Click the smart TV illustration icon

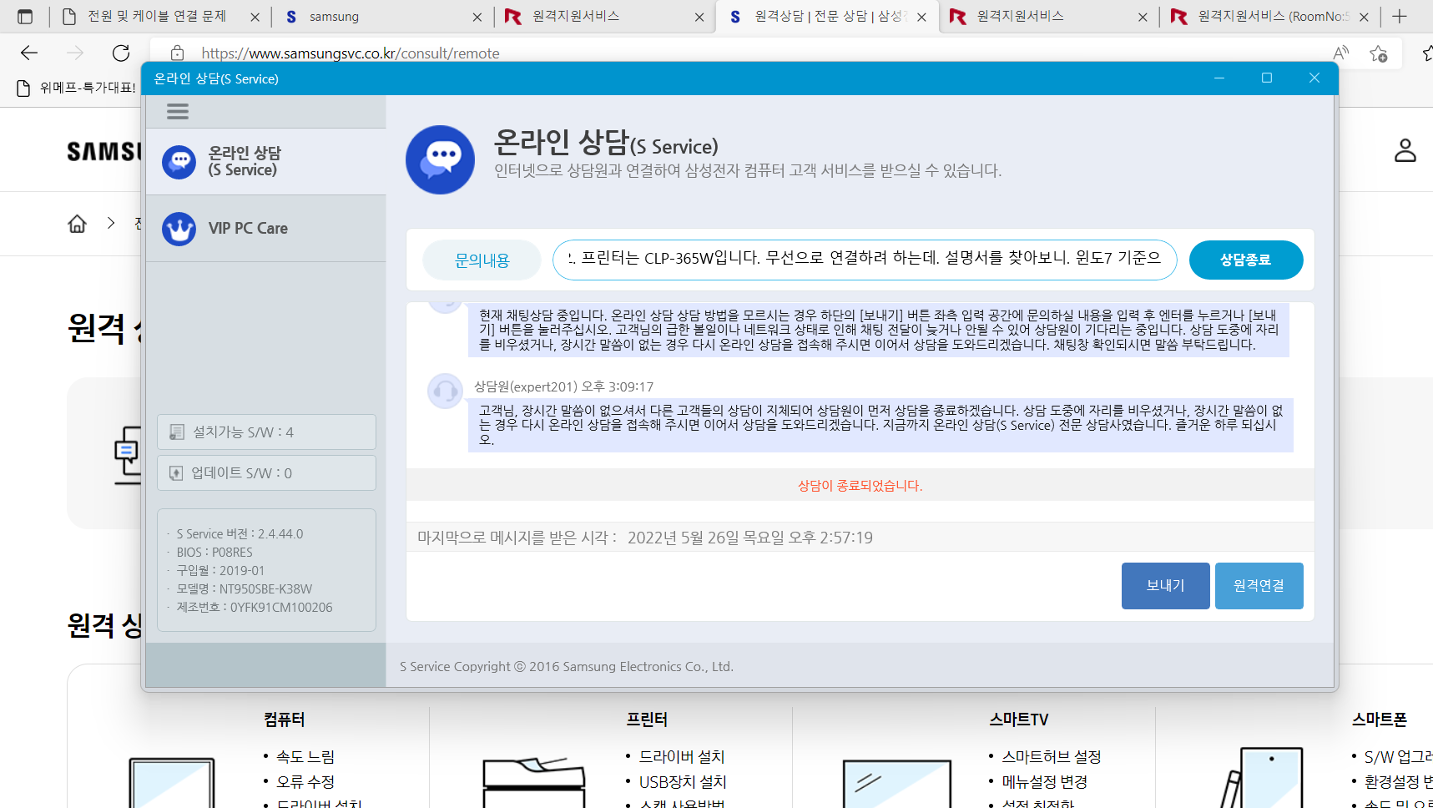click(x=897, y=783)
